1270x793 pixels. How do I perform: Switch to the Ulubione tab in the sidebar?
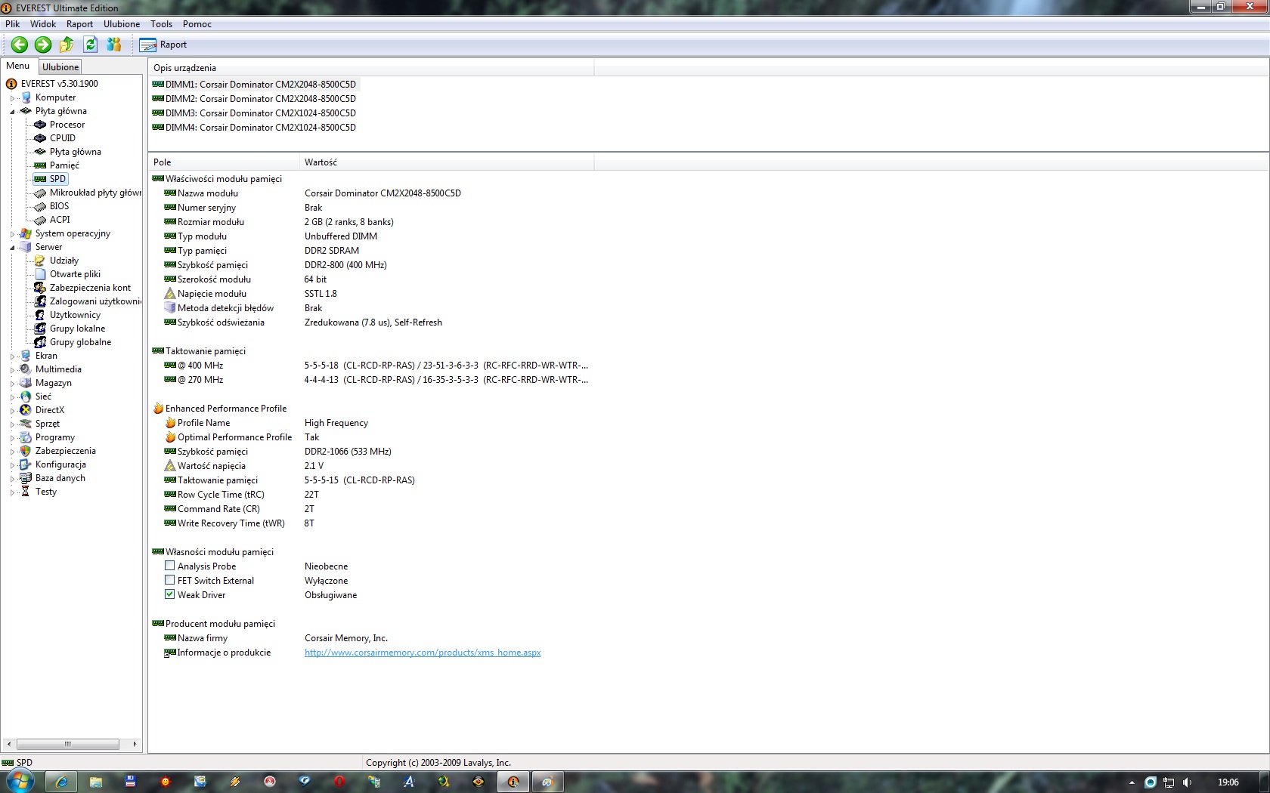60,67
